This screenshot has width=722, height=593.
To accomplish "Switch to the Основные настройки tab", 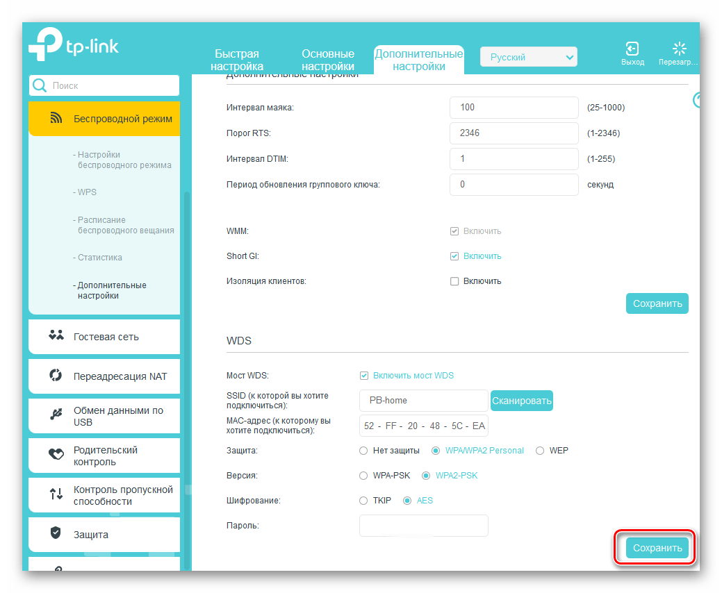I will coord(328,60).
